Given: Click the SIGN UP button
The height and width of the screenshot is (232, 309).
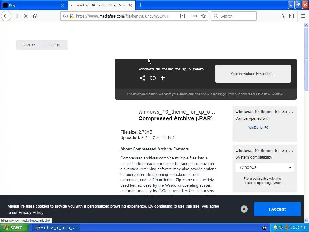Looking at the screenshot, I should click(29, 45).
